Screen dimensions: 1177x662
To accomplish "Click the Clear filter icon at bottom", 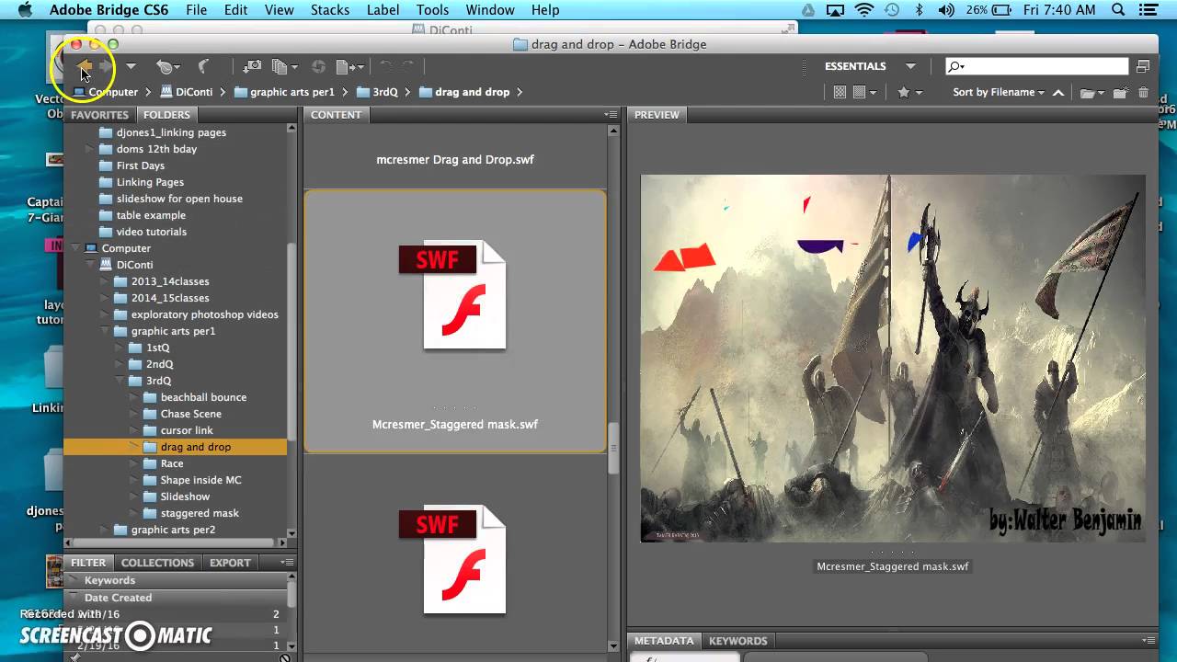I will [285, 657].
